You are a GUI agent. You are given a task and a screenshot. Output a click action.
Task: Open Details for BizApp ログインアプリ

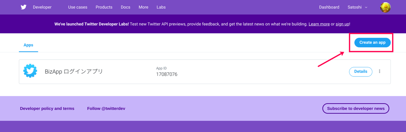click(361, 72)
